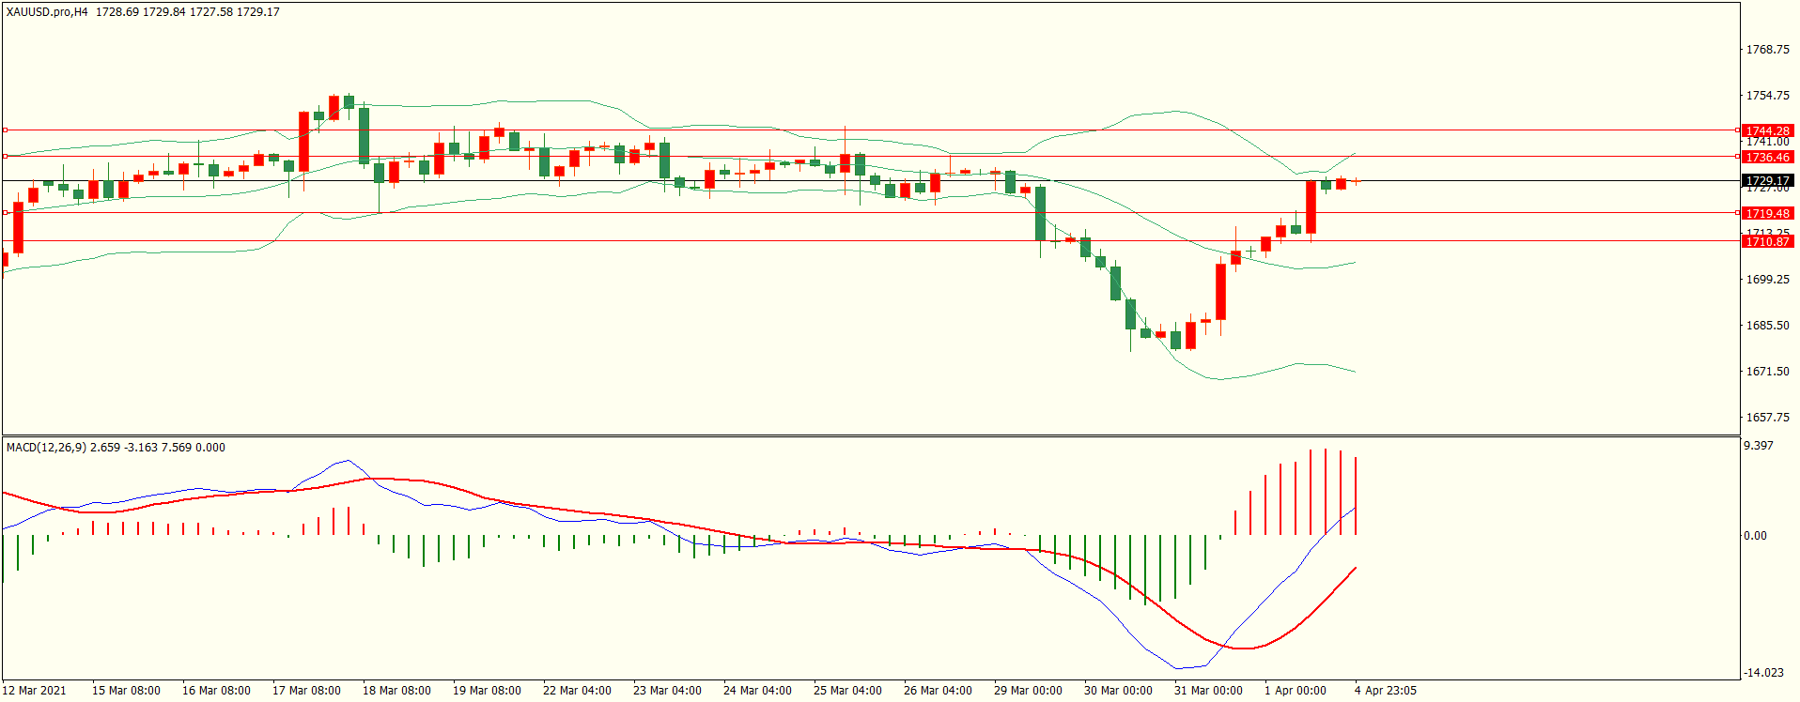Click the 1671.50 price scale value

click(1767, 372)
